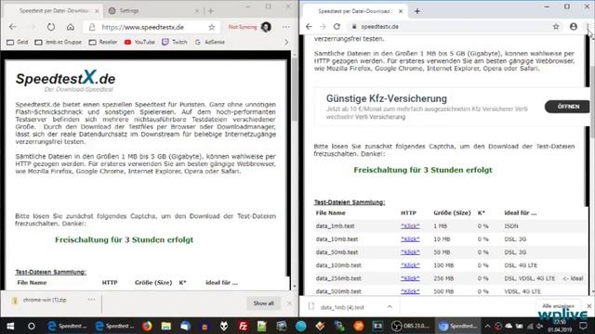
Task: Click the *Klick* link for data_1mb.test
Action: [x=410, y=226]
